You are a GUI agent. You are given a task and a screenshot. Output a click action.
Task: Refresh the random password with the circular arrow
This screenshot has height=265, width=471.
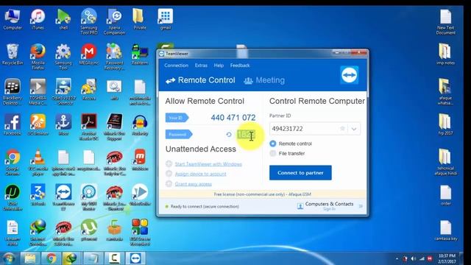tap(229, 134)
